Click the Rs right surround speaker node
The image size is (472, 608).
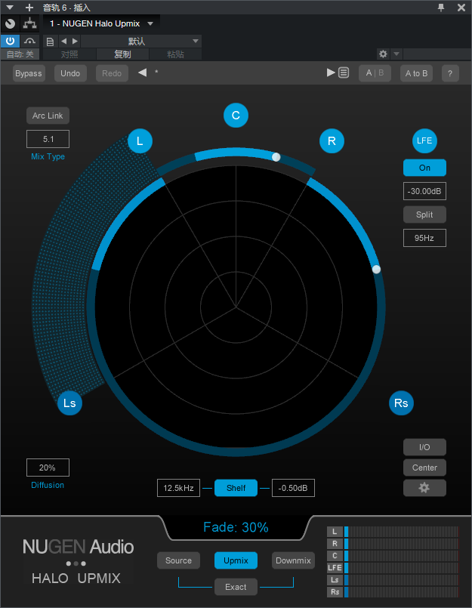(x=401, y=403)
